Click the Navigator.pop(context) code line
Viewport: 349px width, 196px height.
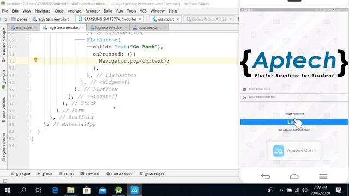click(x=134, y=61)
